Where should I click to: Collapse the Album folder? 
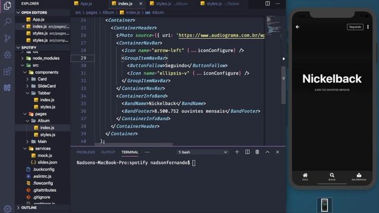point(27,121)
